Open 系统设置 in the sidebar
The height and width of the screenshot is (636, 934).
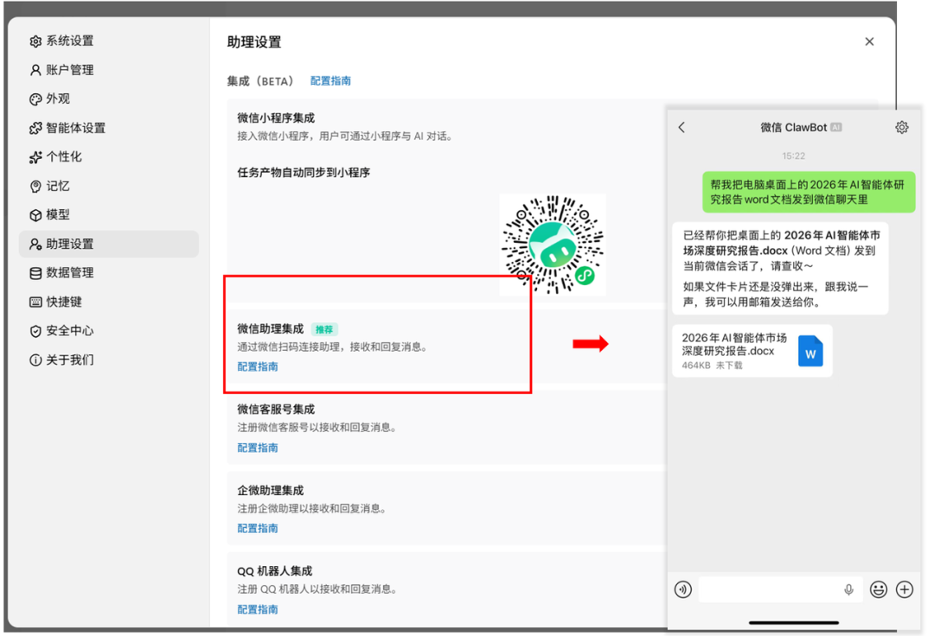pos(61,41)
